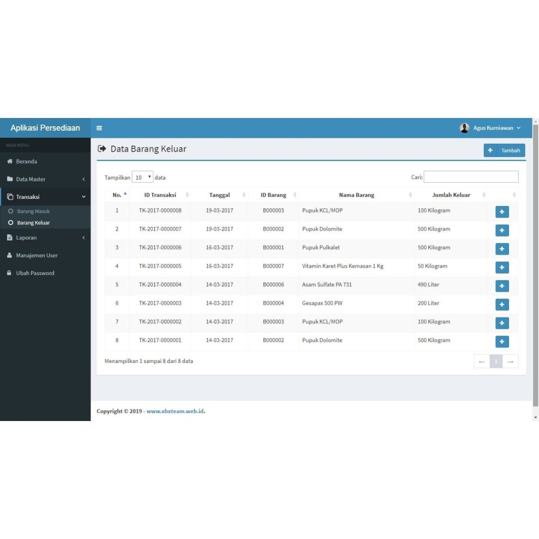539x539 pixels.
Task: Open the Tampilkan entries-per-page dropdown
Action: [143, 177]
